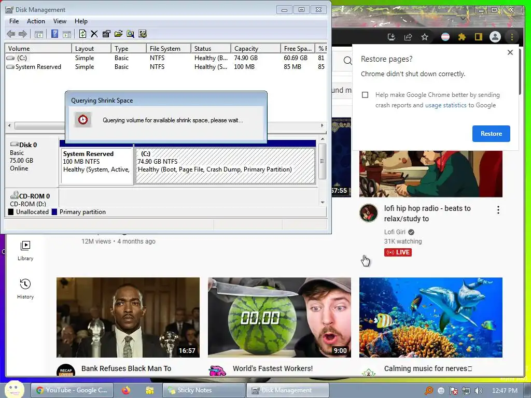531x398 pixels.
Task: Open options for lofi hip hop radio video
Action: (498, 210)
